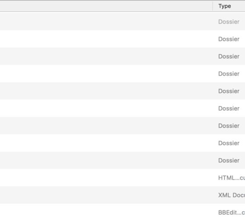Click the empty name cell of the BBEdit row
The image size is (245, 221).
point(106,212)
